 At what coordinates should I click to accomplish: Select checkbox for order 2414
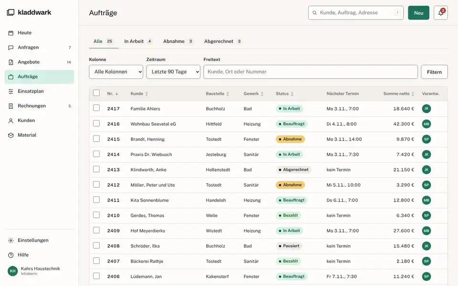click(x=96, y=154)
